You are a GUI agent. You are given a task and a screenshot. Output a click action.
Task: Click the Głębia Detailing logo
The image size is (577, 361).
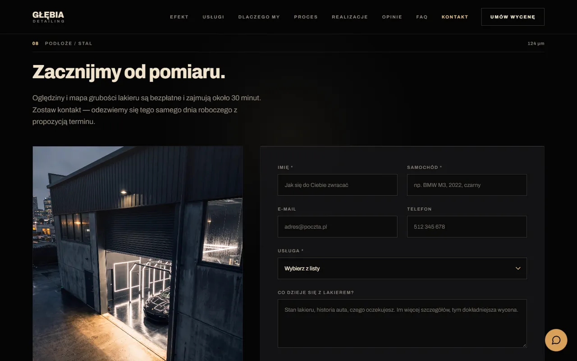(48, 17)
